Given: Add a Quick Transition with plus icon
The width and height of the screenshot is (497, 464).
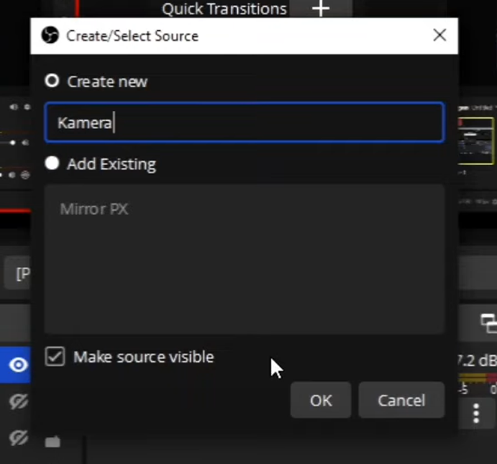Looking at the screenshot, I should [x=321, y=9].
